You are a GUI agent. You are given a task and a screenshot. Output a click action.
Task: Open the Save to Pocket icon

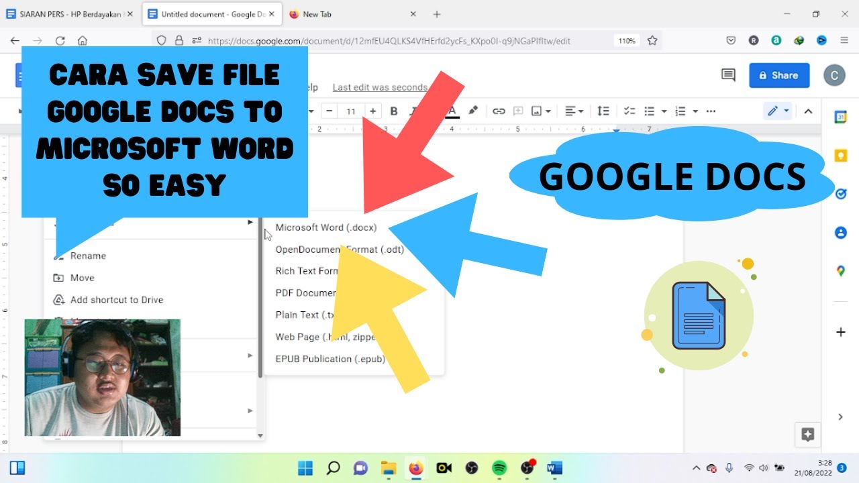731,41
